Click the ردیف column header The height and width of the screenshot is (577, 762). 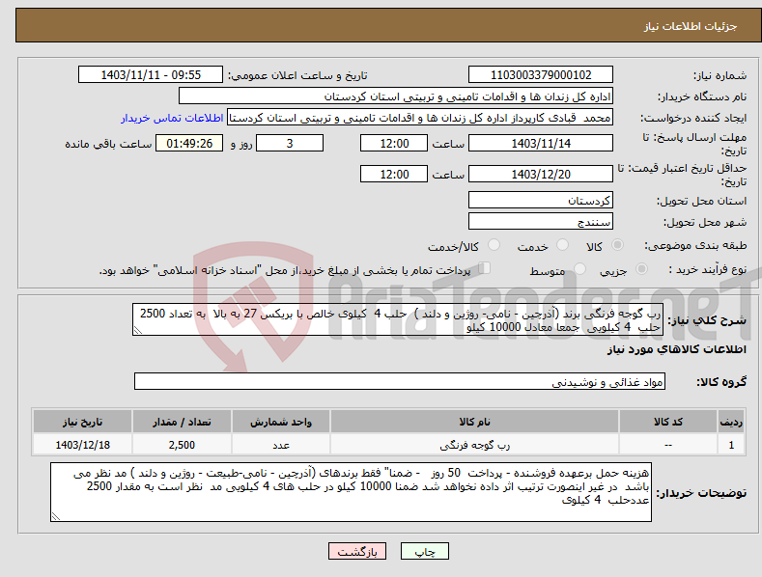coord(731,422)
